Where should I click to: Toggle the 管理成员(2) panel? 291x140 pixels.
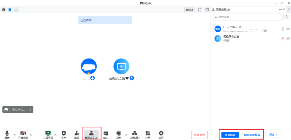point(91,135)
